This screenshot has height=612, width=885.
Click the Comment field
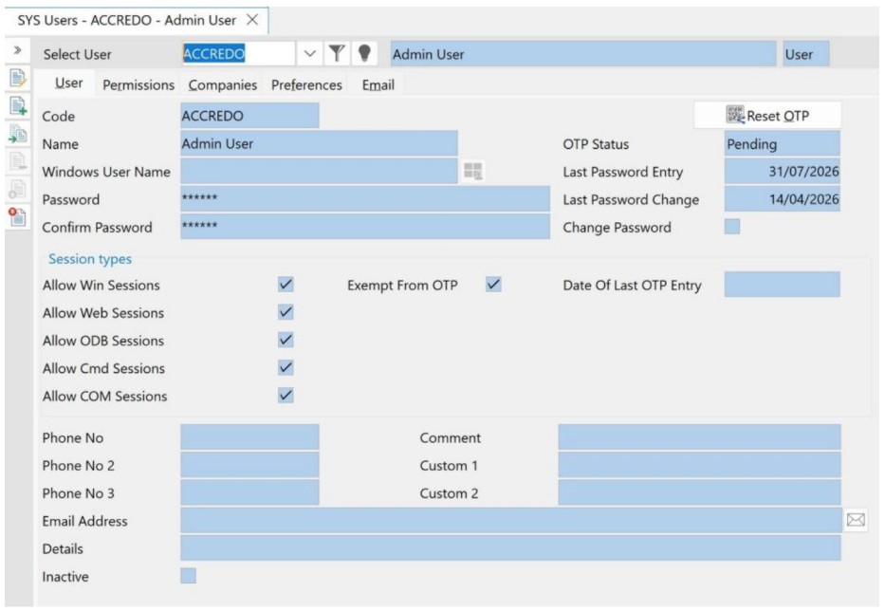[699, 437]
